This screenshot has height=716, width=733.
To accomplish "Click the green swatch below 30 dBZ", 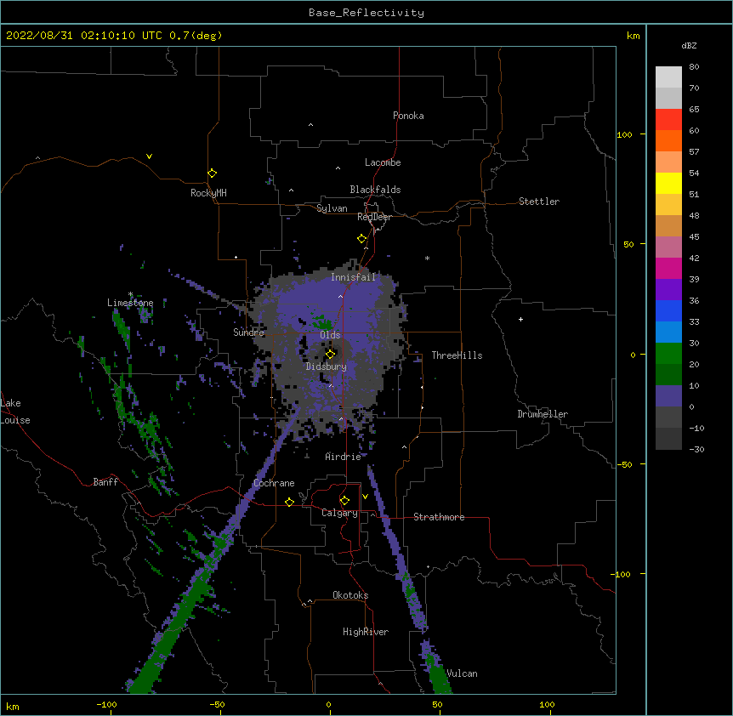I will pyautogui.click(x=668, y=354).
